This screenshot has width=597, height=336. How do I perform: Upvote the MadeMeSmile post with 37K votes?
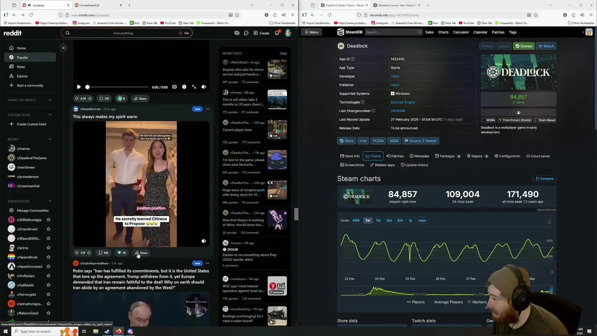76,253
